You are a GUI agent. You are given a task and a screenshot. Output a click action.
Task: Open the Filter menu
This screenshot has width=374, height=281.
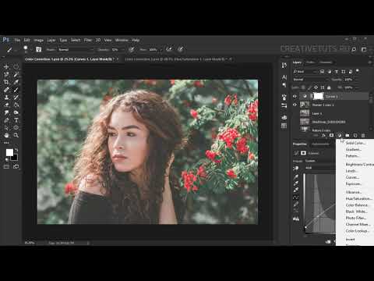tap(88, 40)
